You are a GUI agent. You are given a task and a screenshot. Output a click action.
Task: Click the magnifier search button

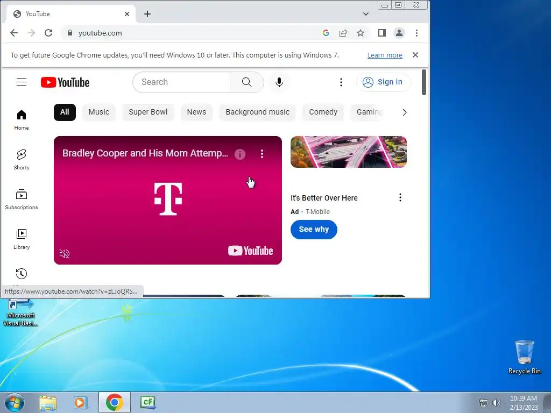click(246, 82)
